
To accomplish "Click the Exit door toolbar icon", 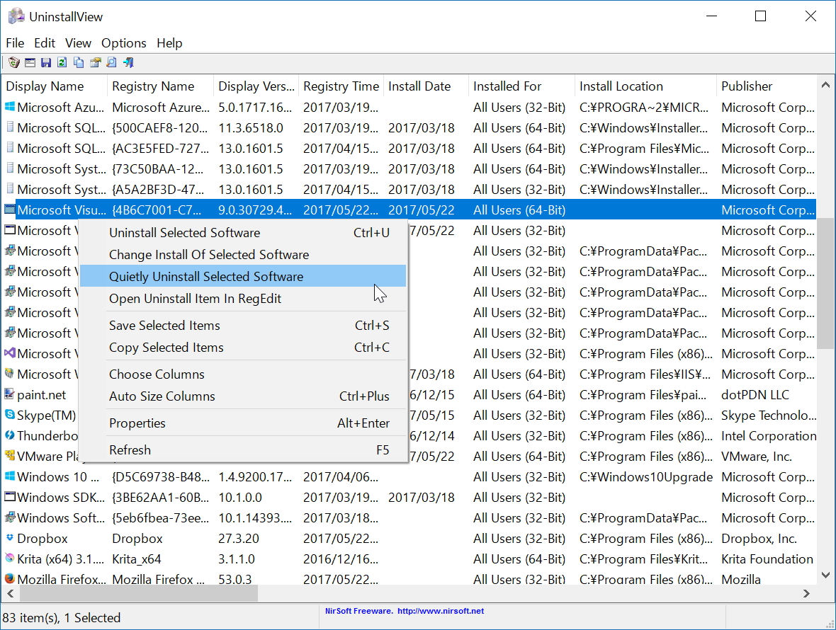I will (x=128, y=63).
